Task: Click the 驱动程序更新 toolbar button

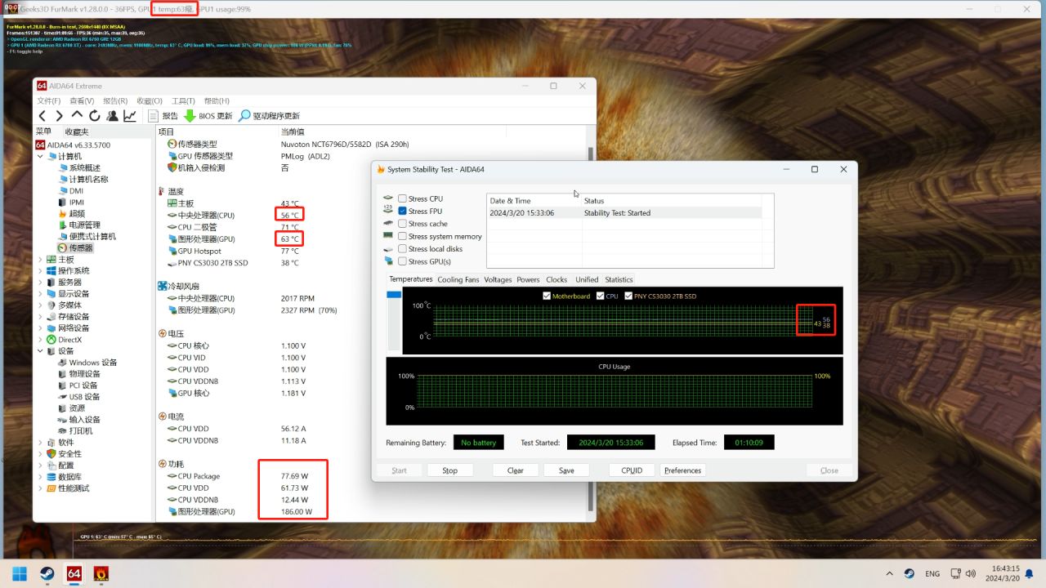Action: 269,116
